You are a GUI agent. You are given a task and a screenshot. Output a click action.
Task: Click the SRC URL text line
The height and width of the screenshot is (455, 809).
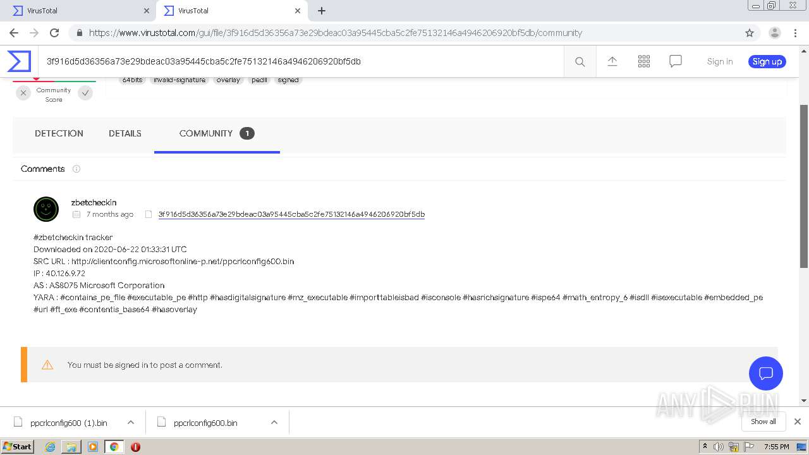point(164,261)
